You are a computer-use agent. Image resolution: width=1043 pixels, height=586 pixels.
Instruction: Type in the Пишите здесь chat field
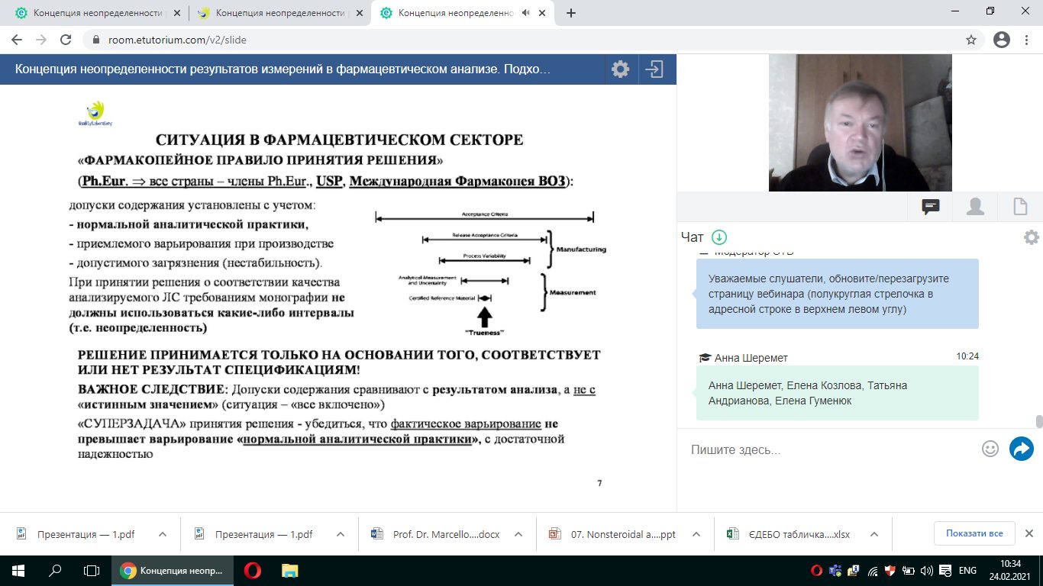[x=828, y=449]
